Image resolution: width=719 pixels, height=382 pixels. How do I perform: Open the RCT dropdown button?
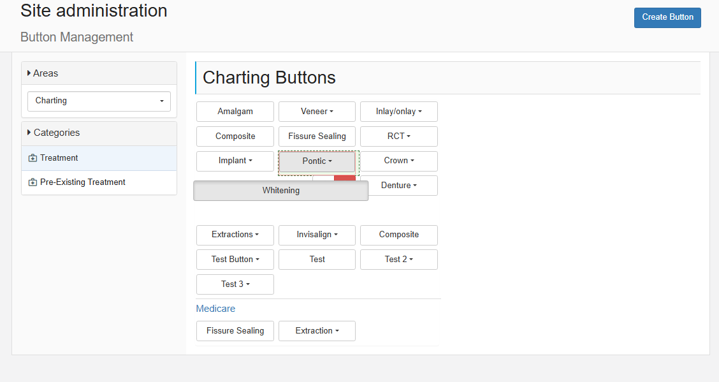point(399,136)
